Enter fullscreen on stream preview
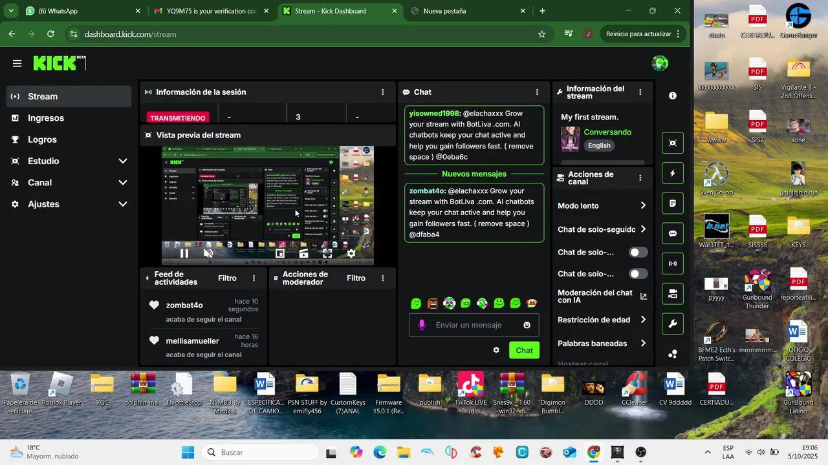The image size is (828, 465). tap(327, 254)
